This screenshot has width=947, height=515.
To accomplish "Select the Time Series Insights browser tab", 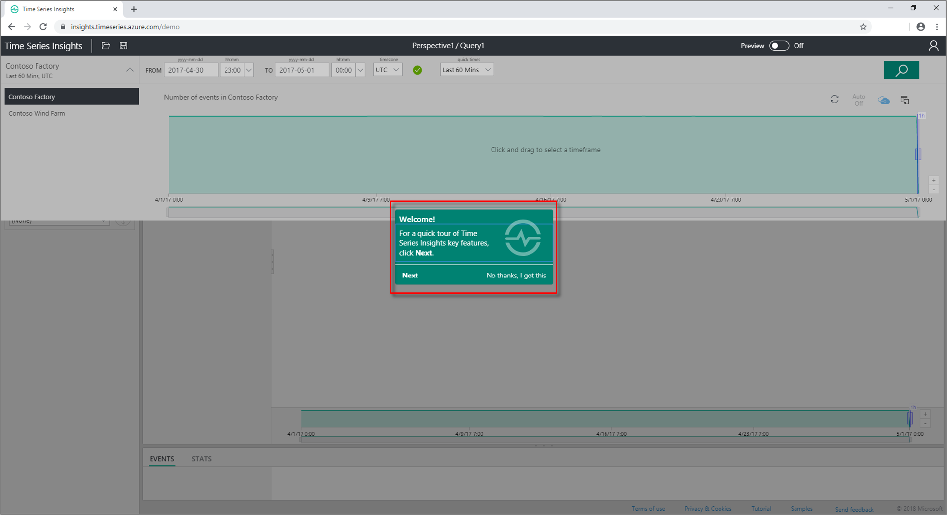I will [x=63, y=9].
